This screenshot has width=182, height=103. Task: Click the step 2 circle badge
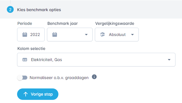click(10, 9)
